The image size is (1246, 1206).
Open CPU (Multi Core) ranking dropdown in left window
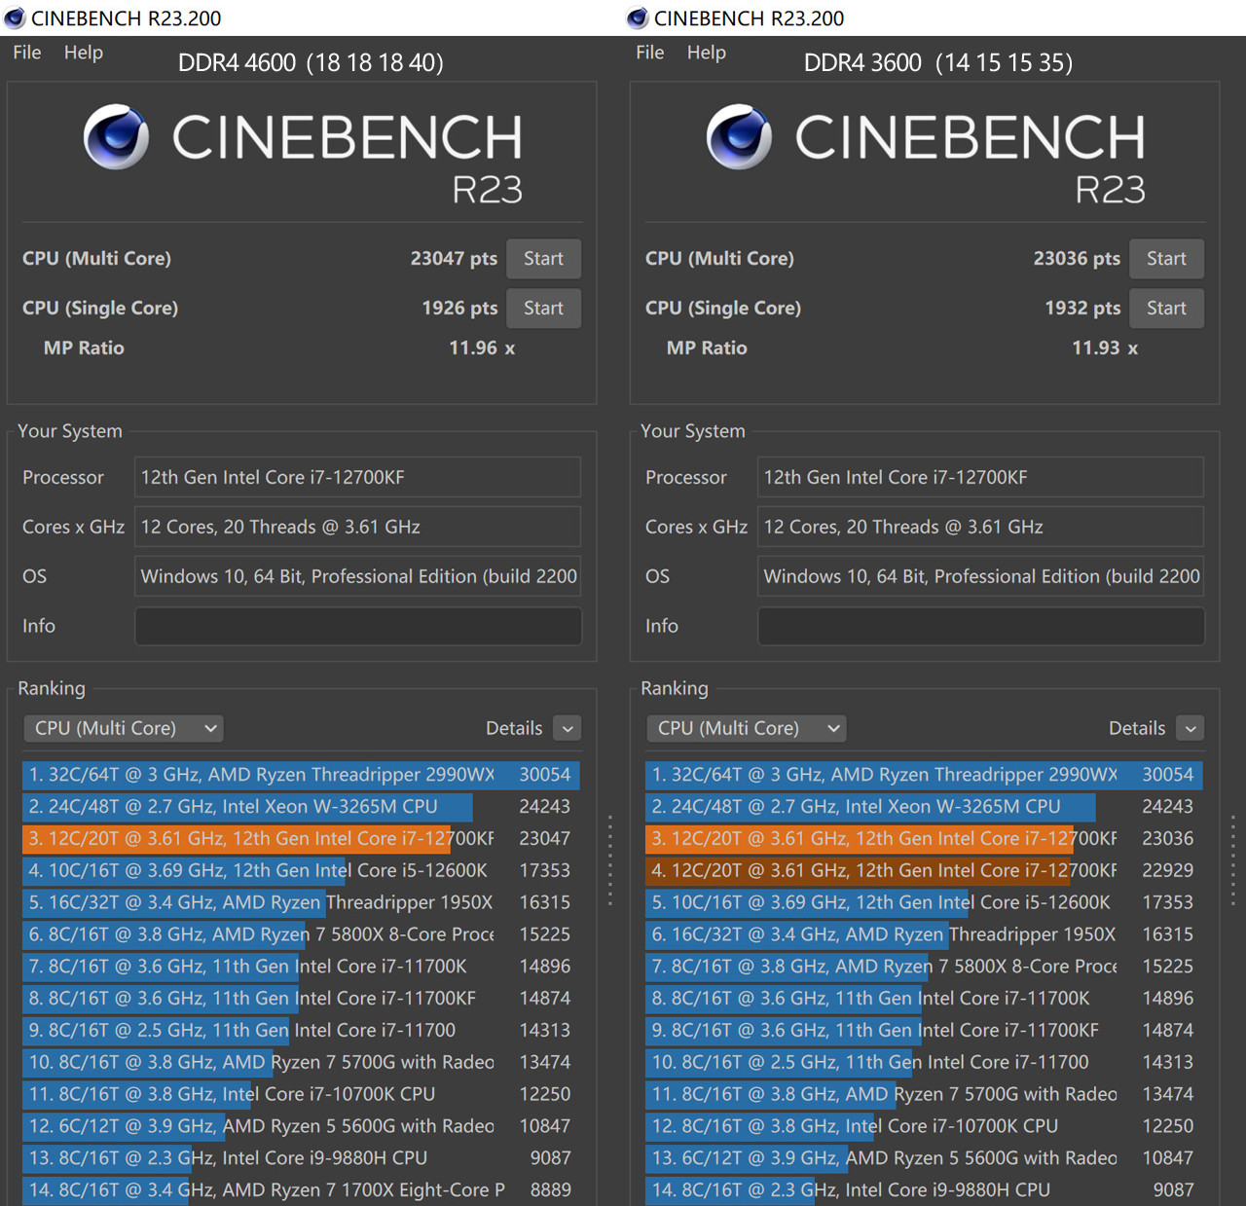pos(124,728)
